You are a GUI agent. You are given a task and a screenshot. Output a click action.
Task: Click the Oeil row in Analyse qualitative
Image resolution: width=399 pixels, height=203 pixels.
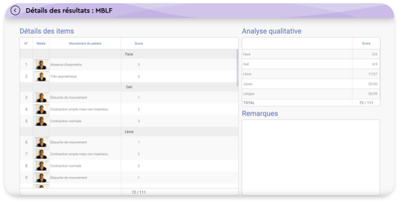pos(311,64)
